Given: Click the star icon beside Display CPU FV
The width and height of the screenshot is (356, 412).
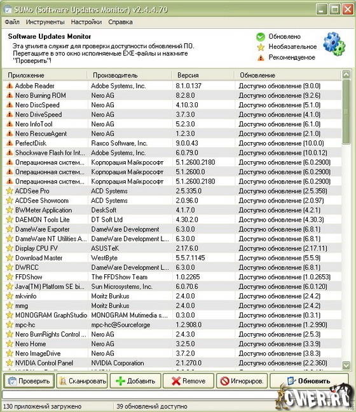Looking at the screenshot, I should point(10,248).
